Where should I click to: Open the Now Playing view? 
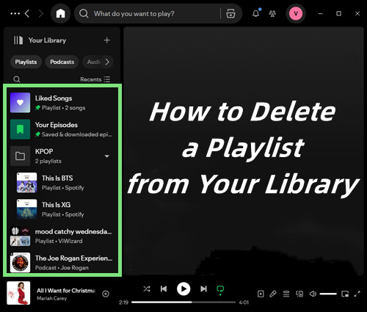point(261,294)
